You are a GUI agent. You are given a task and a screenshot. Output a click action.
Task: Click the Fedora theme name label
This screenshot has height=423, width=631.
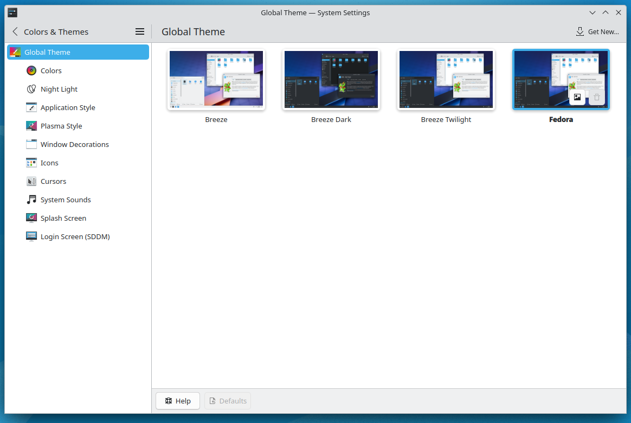coord(561,119)
